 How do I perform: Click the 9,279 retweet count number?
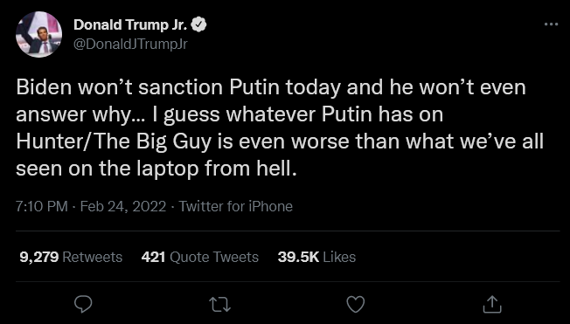pos(39,257)
